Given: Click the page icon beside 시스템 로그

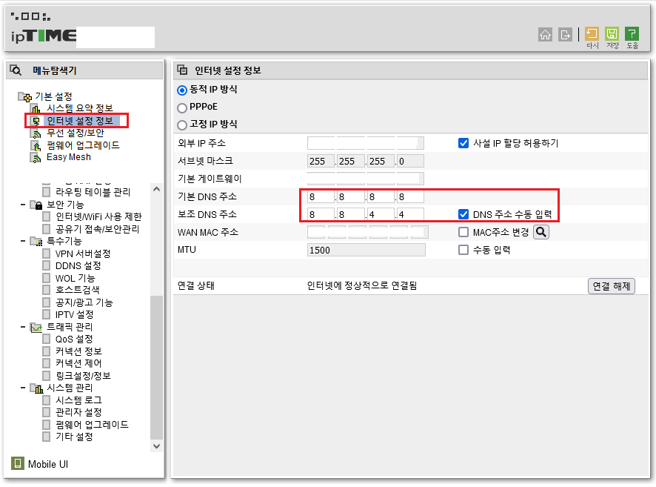Looking at the screenshot, I should (47, 400).
